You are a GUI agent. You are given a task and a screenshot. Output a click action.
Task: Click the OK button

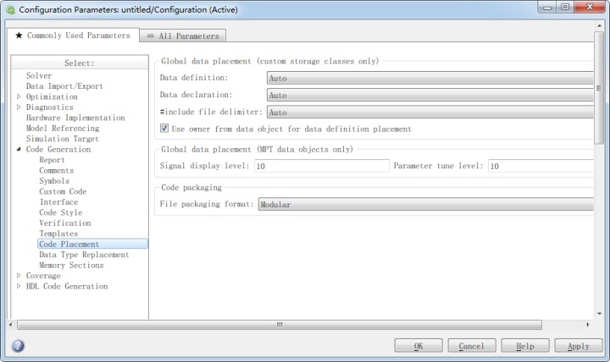(x=419, y=346)
